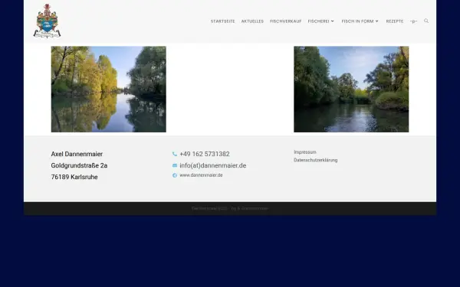The width and height of the screenshot is (460, 287).
Task: Click the text 76189 Karlsruhe
Action: click(74, 177)
